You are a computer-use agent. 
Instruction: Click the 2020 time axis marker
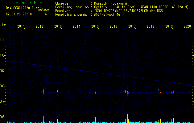187,26
